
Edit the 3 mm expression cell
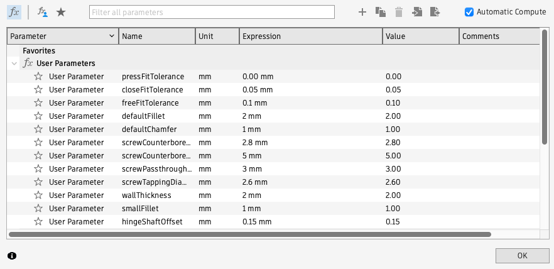tap(311, 168)
